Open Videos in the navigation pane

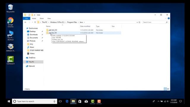pos(32,53)
